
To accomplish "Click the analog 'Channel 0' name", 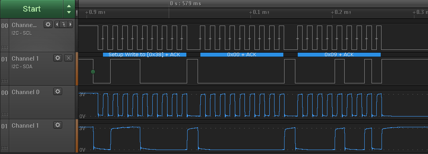I will click(x=25, y=92).
